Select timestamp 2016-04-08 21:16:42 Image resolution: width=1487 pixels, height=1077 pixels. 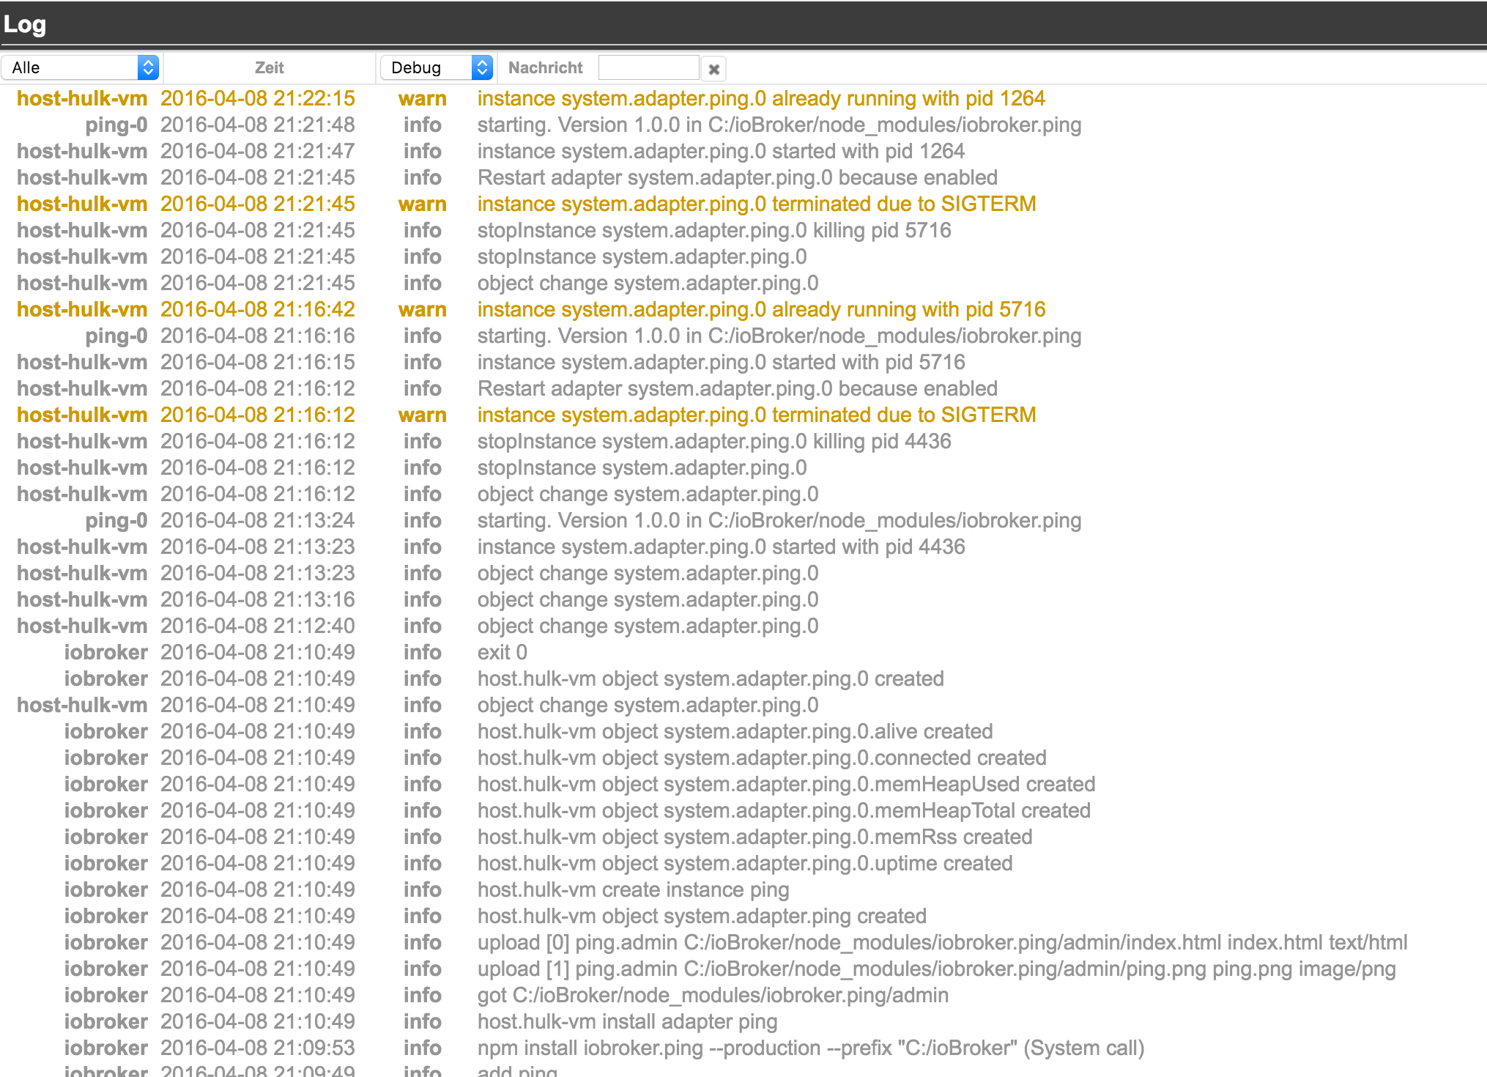pos(258,309)
